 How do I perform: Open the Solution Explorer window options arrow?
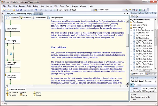[150, 13]
